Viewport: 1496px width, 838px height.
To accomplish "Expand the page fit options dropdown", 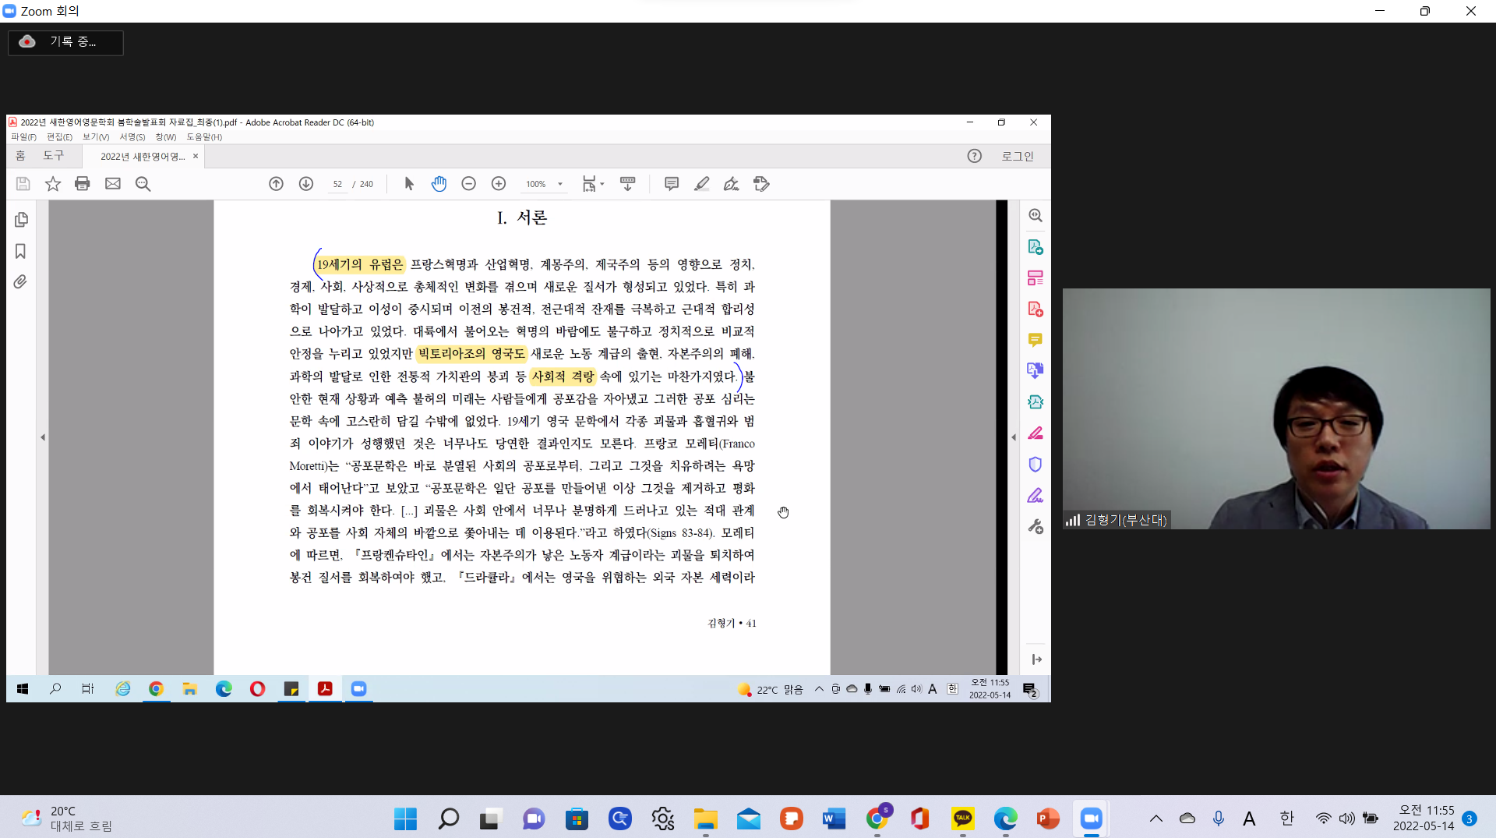I will click(602, 185).
